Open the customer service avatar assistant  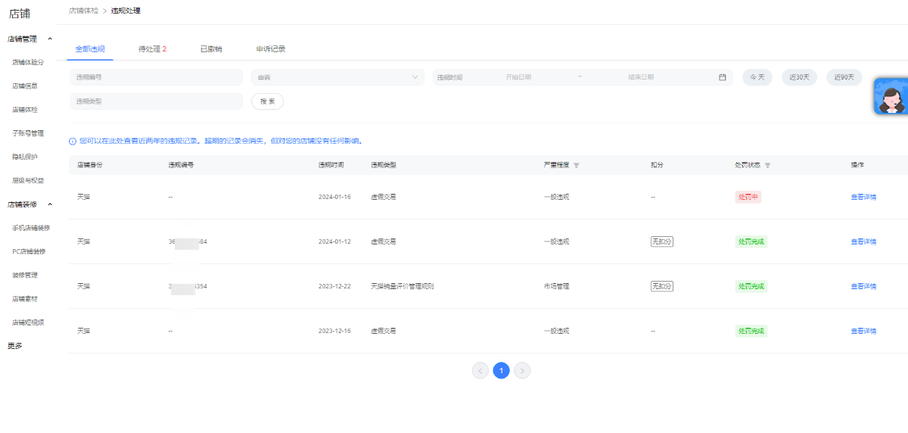[891, 97]
